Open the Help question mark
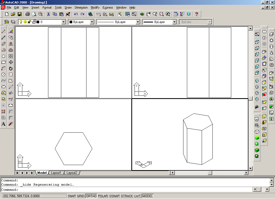The image size is (275, 199). 197,14
